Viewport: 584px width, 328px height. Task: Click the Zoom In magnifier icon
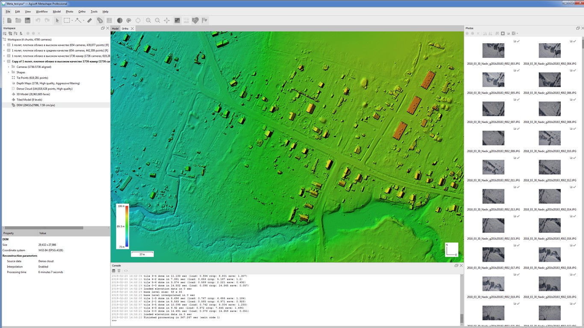pos(148,20)
